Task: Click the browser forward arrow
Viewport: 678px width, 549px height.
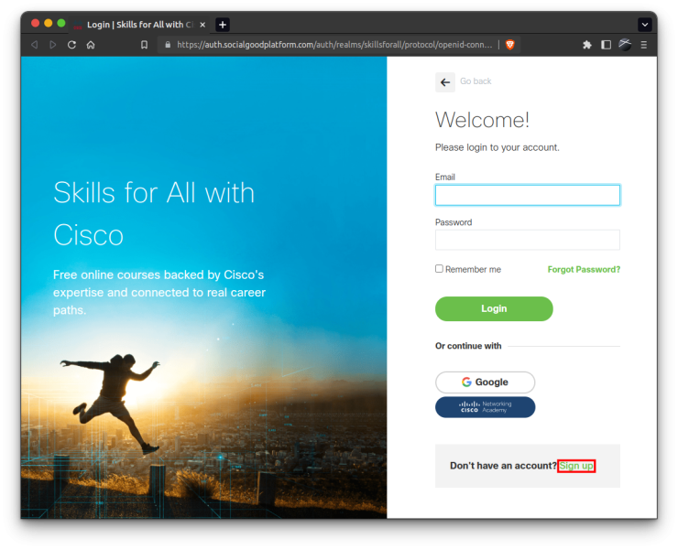Action: point(53,45)
